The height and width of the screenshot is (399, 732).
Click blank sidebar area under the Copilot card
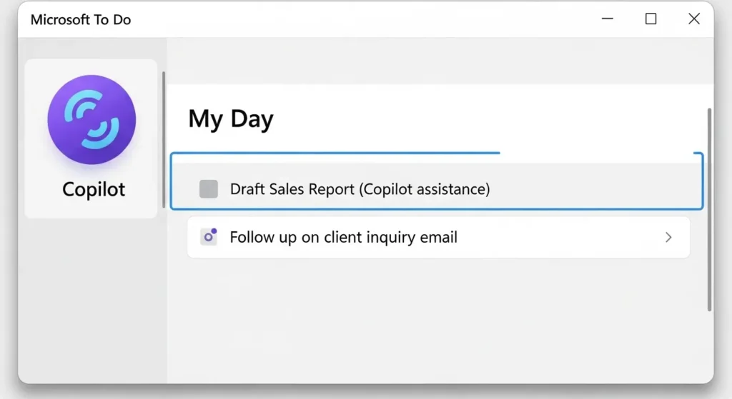(93, 300)
